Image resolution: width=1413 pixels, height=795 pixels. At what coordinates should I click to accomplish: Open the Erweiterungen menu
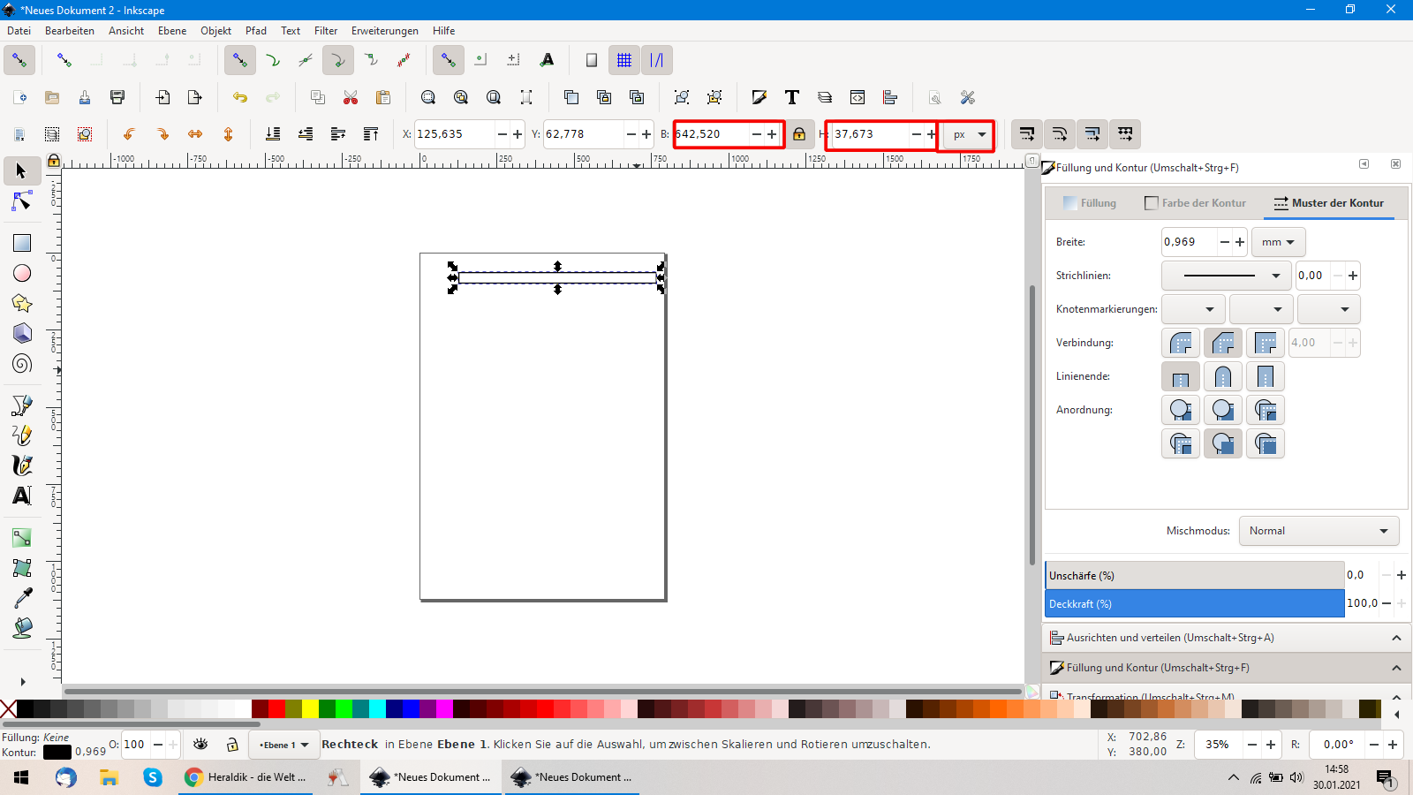click(384, 31)
